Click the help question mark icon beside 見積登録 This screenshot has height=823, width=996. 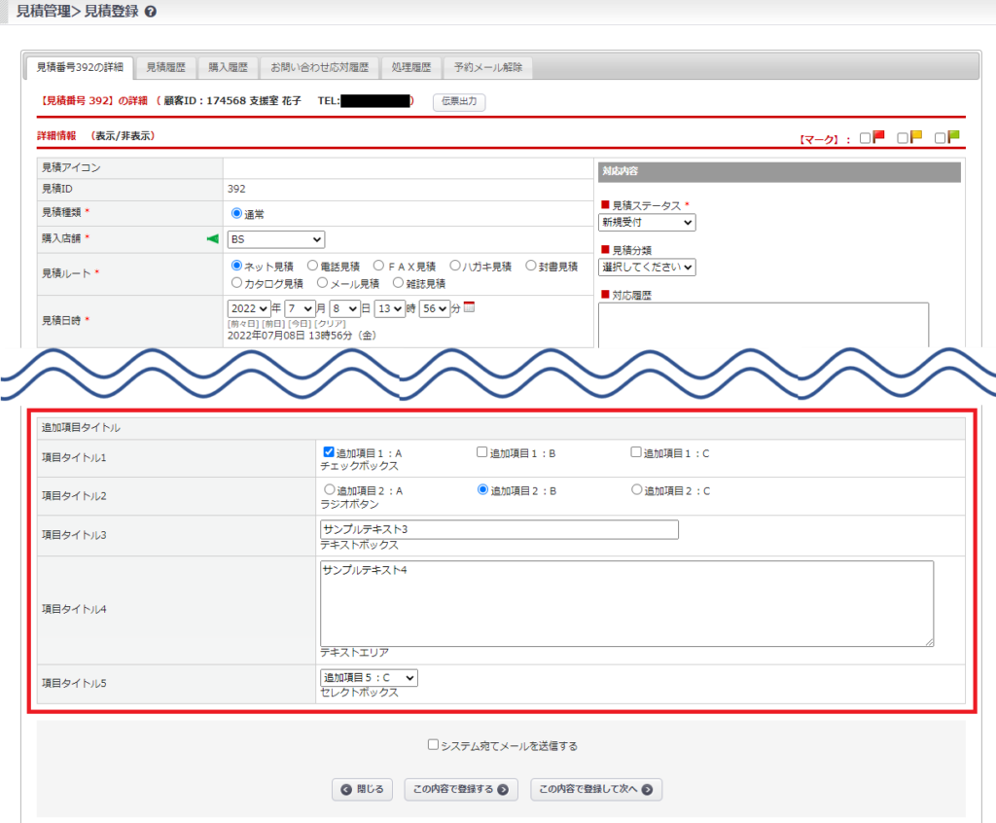coord(150,12)
